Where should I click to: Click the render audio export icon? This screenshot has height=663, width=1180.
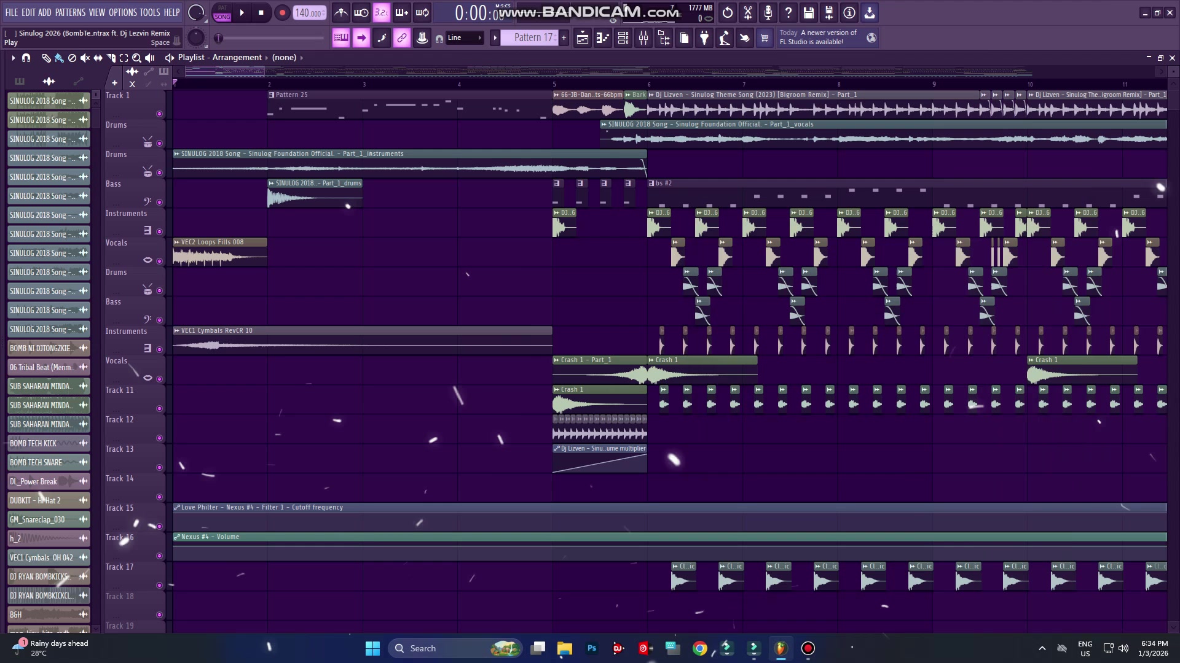829,12
